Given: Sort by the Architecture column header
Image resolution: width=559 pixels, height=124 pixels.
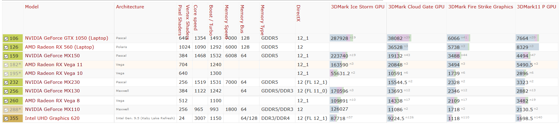Looking at the screenshot, I should click(130, 7).
